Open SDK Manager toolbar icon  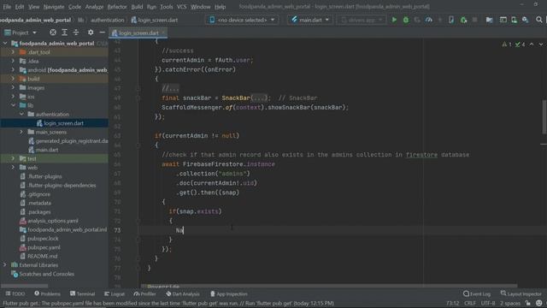[x=526, y=20]
